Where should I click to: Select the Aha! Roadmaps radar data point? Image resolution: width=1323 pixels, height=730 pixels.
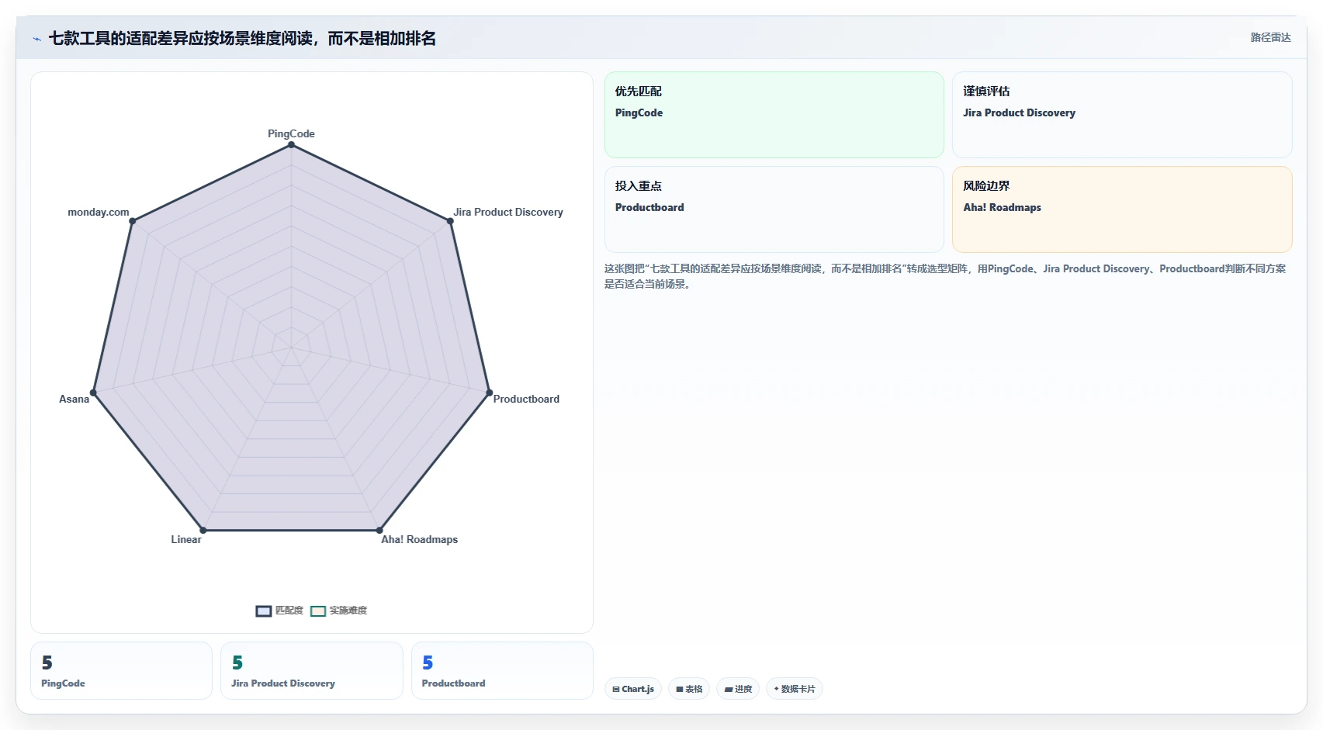379,531
